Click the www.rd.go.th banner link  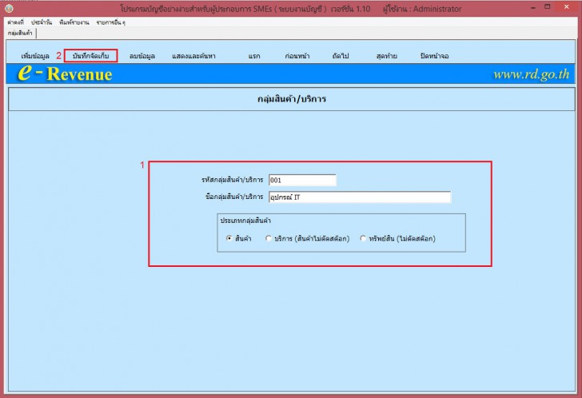pos(531,74)
